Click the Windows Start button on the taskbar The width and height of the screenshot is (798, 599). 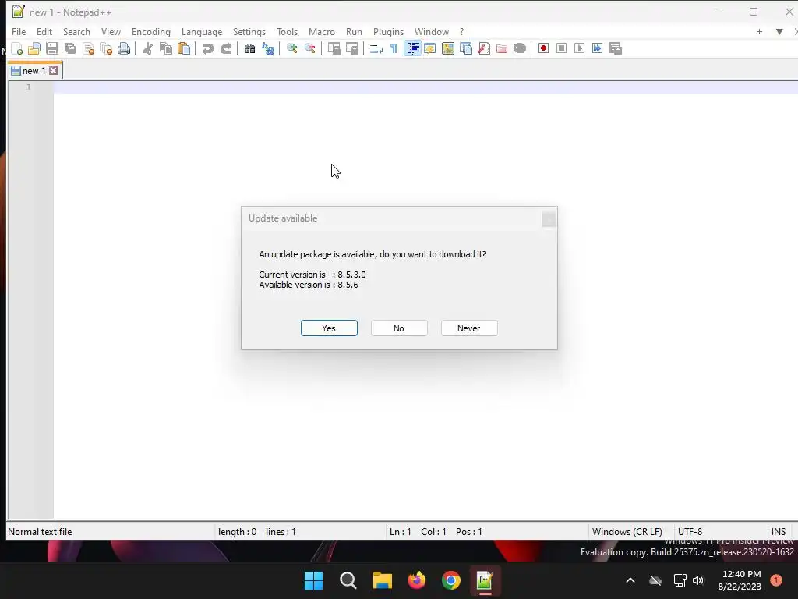coord(313,580)
